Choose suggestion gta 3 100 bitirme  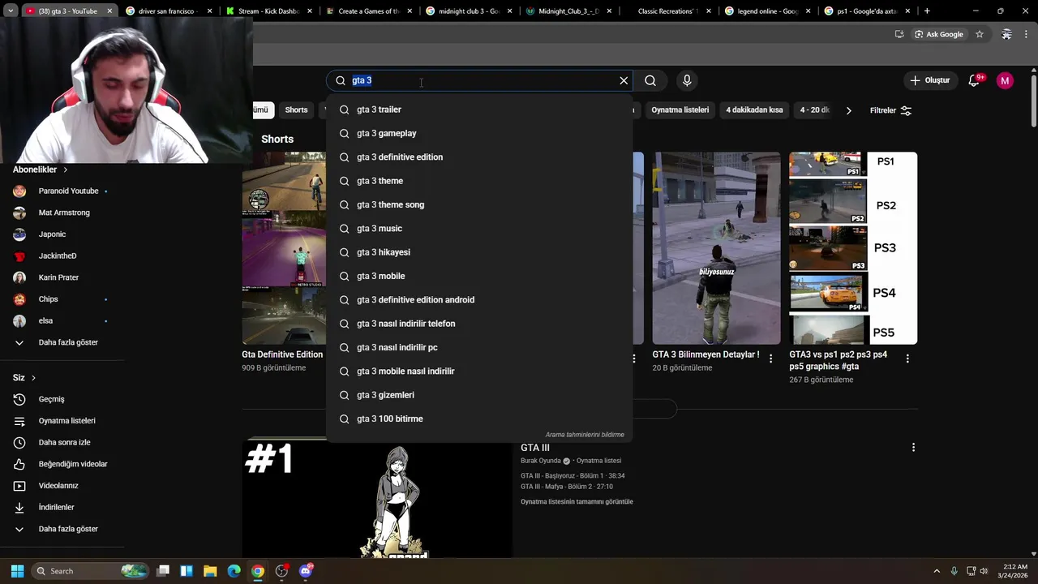pos(479,419)
